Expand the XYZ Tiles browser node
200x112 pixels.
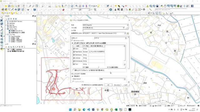click(x=6, y=35)
